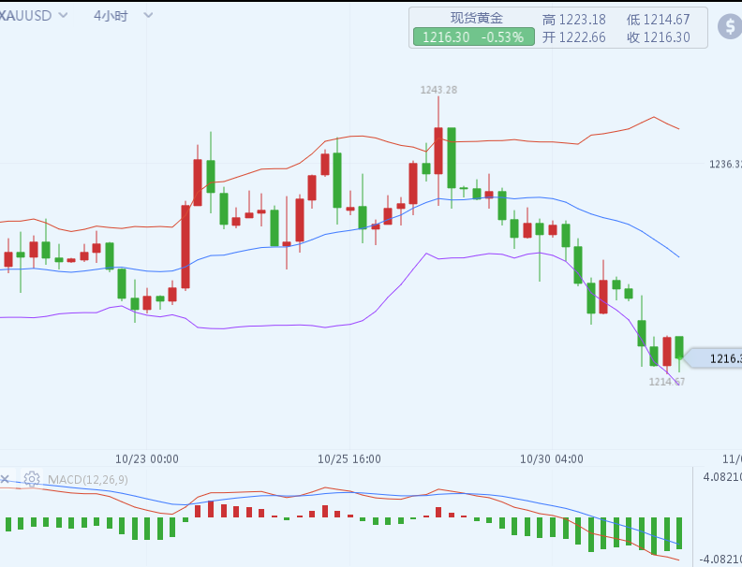Click the green 1216.30 -0.53% price badge
This screenshot has height=567, width=742.
tap(472, 37)
